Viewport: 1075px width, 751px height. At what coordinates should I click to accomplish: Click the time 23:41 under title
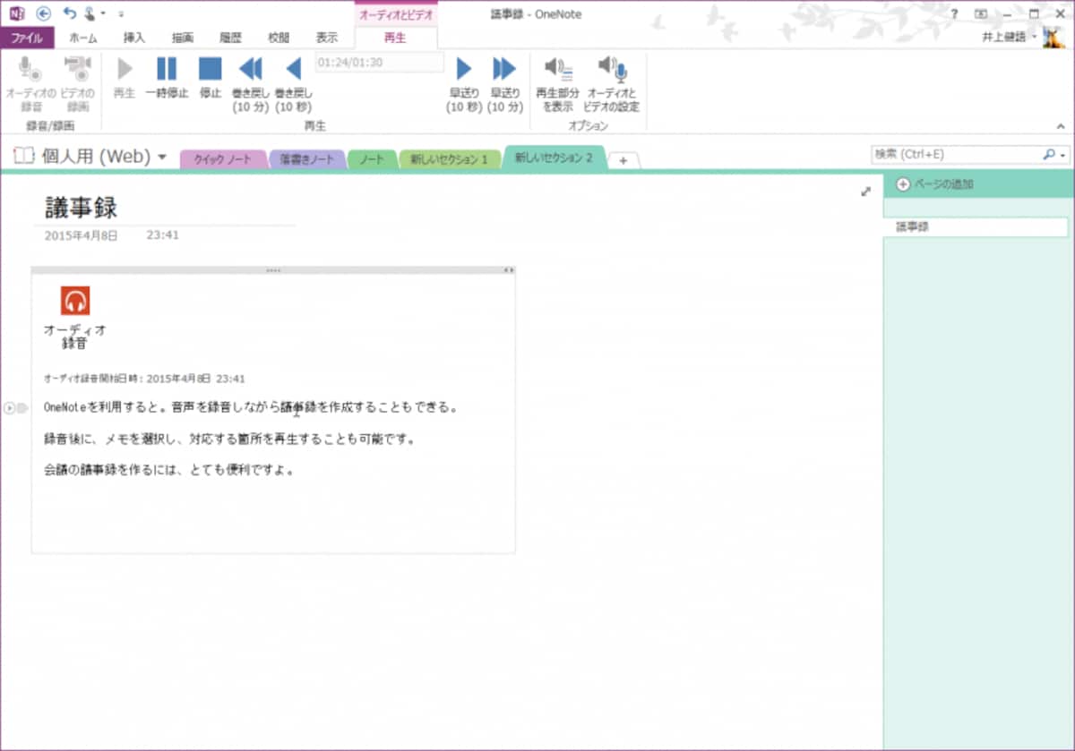163,235
